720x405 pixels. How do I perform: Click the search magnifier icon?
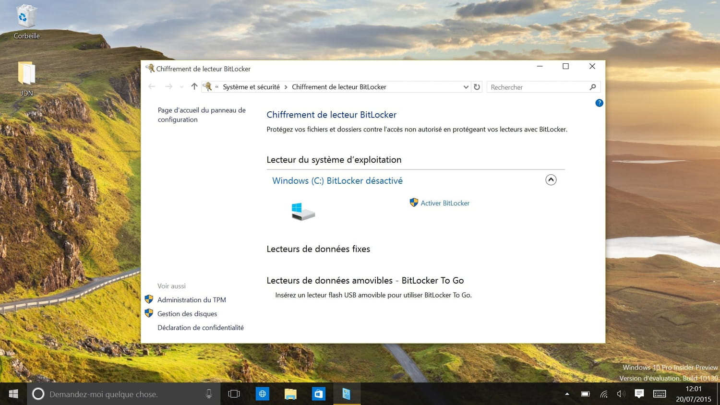[x=593, y=87]
